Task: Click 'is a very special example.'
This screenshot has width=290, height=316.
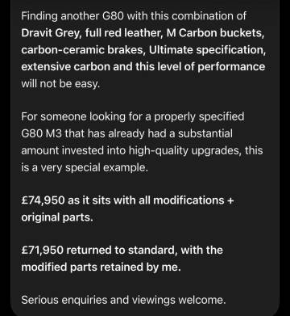Action: click(x=85, y=167)
